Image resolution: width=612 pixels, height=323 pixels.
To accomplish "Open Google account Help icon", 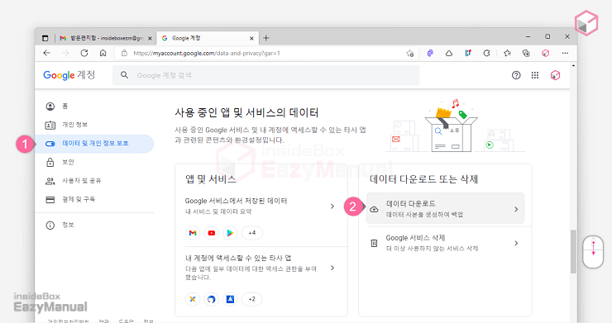I will pos(516,75).
